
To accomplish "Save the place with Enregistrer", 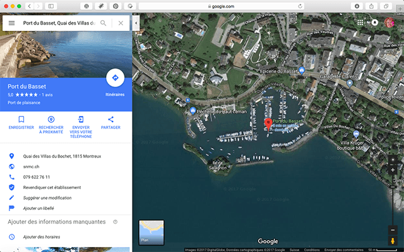I will point(21,119).
